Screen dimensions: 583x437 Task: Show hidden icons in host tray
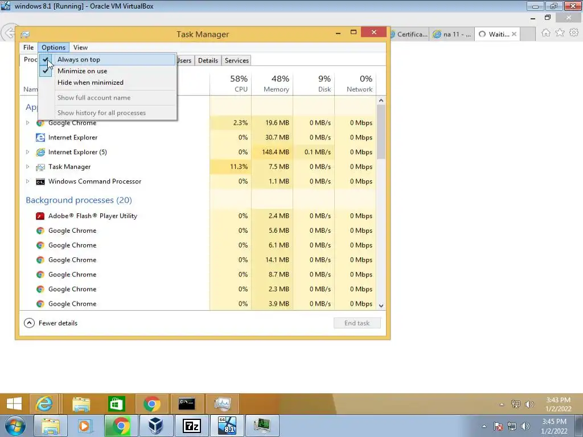[484, 426]
